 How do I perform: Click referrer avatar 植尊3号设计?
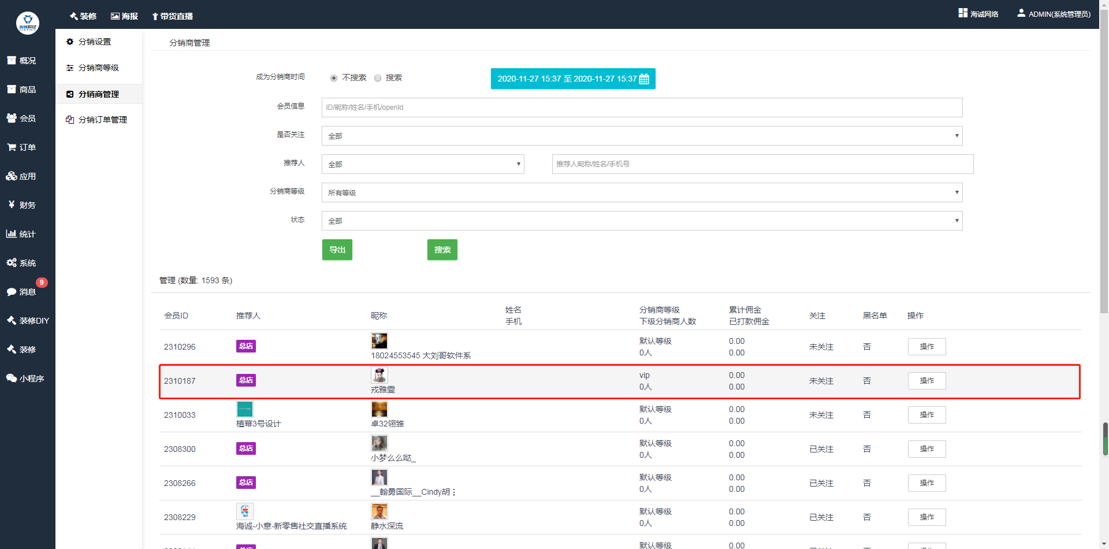click(245, 409)
